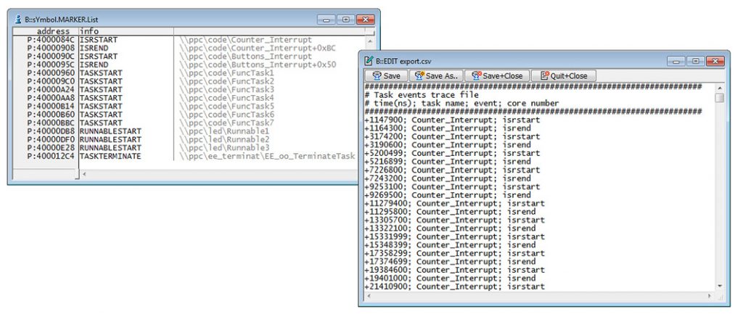Click left arrow of marker list horizontal scrollbar
Screen dimensions: 743x330
point(83,174)
